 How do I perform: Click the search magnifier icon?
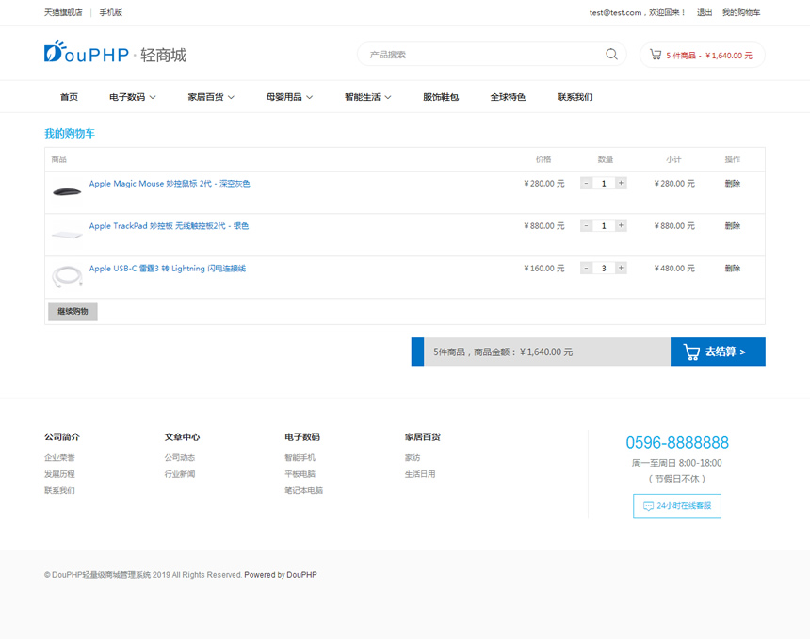click(611, 55)
